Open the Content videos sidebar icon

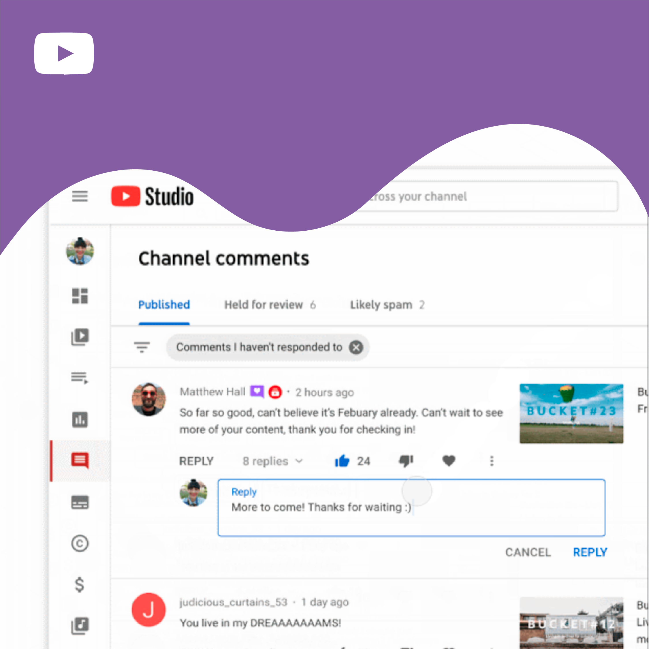(80, 336)
